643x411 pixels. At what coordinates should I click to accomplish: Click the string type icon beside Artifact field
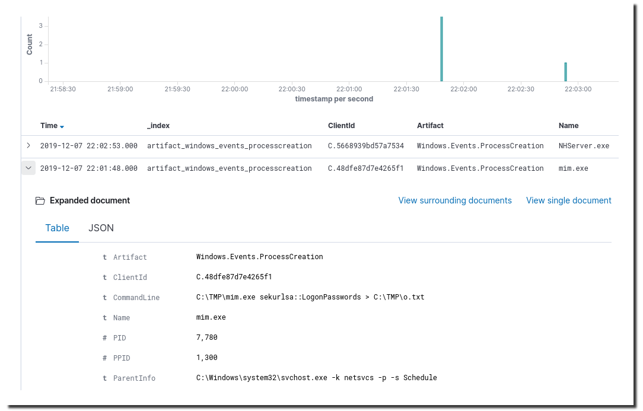105,257
